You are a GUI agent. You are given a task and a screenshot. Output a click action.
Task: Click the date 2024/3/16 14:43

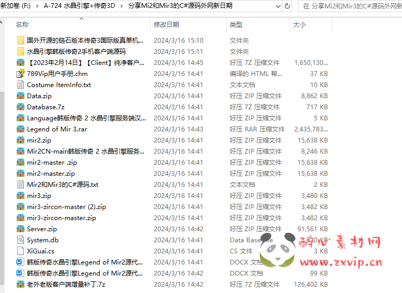(x=179, y=129)
